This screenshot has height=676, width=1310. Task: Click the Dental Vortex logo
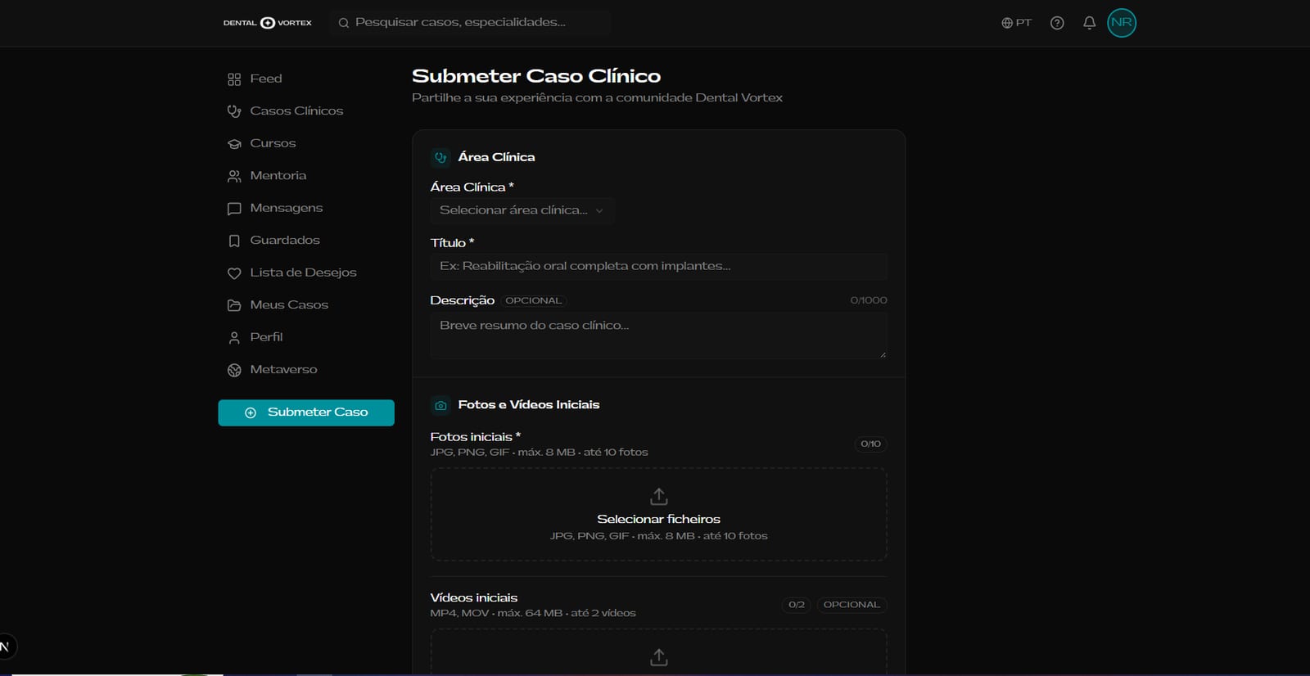click(268, 23)
